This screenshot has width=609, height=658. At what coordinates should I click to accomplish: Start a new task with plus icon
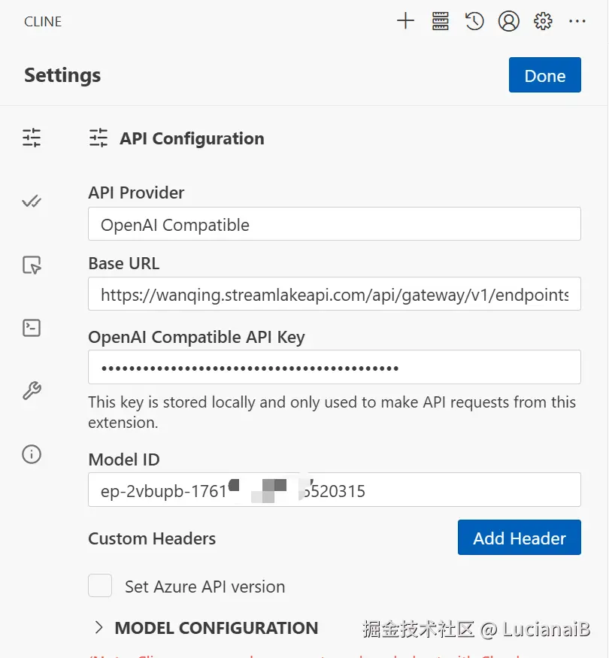click(405, 21)
